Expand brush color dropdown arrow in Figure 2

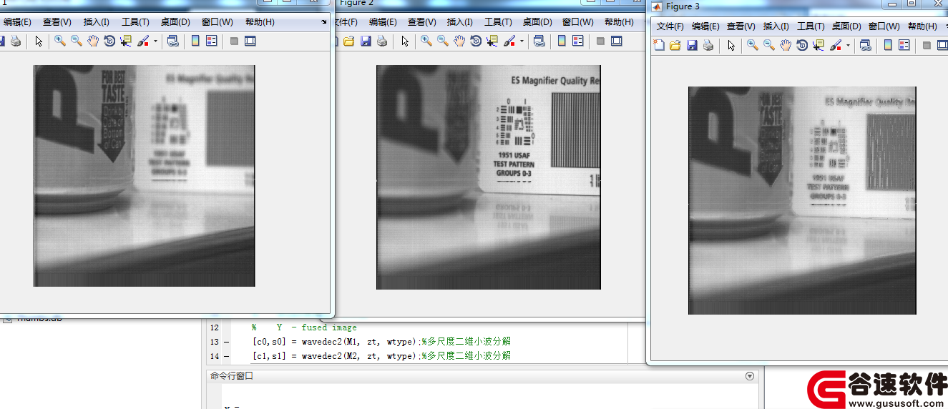click(522, 41)
